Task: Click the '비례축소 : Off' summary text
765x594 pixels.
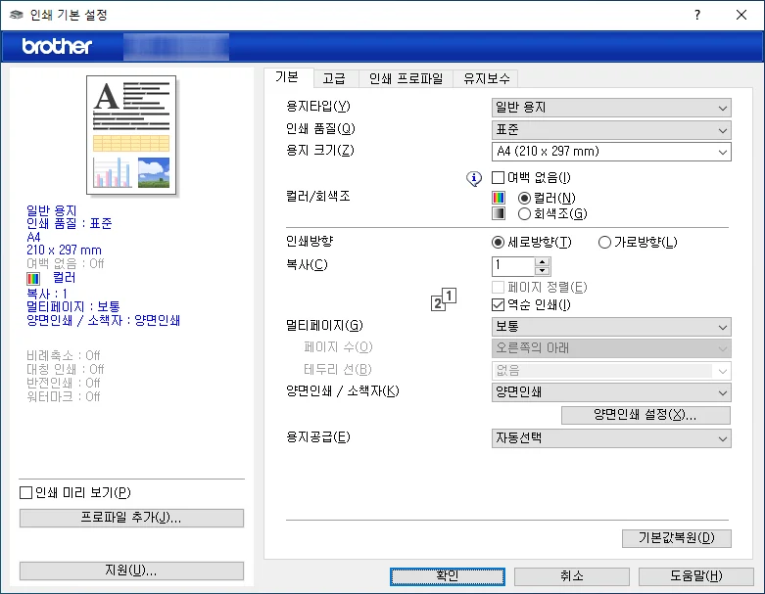Action: click(x=64, y=355)
